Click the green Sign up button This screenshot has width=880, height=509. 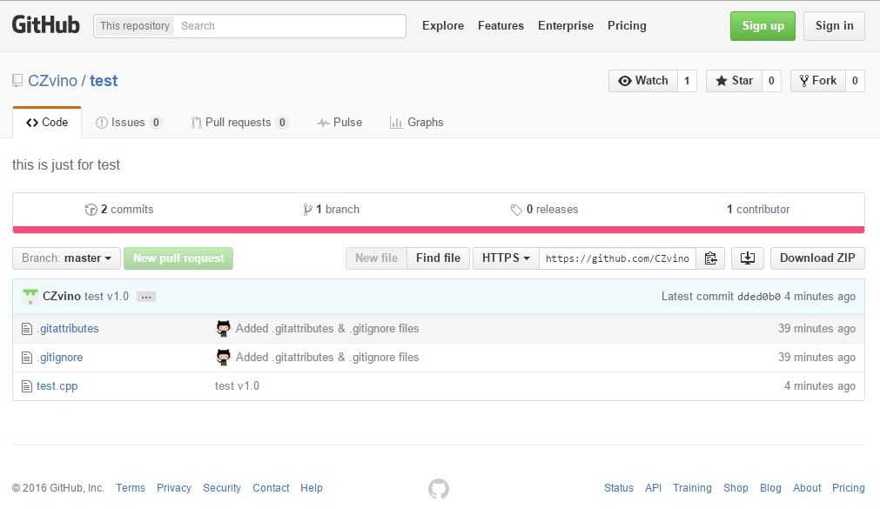(762, 26)
